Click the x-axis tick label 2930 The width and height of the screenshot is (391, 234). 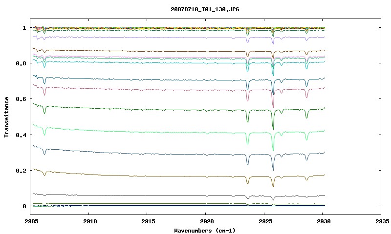324,221
